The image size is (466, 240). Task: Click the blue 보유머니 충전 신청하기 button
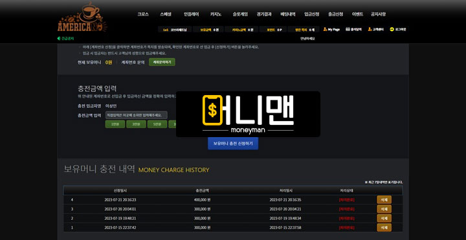pyautogui.click(x=233, y=144)
